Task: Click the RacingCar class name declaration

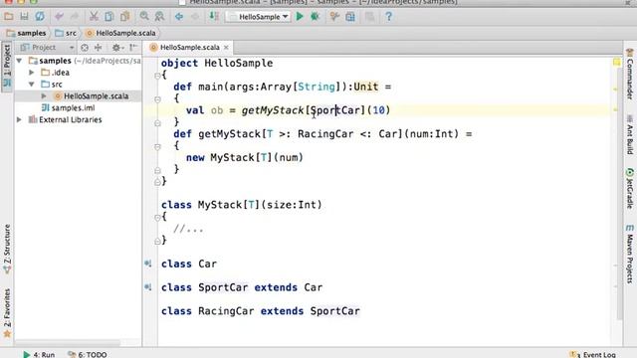Action: pyautogui.click(x=226, y=311)
